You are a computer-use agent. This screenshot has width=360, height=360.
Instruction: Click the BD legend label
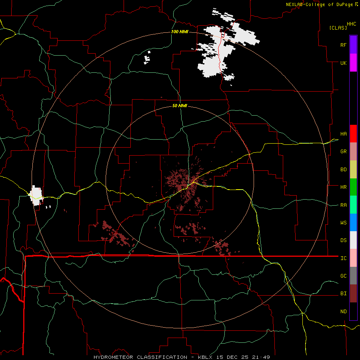343,170
